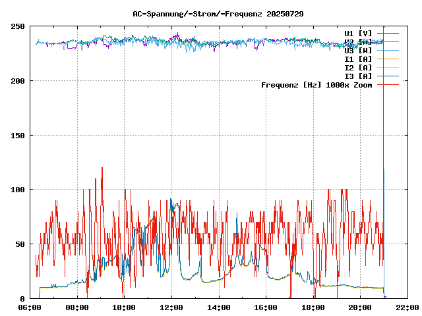Select the 16:00 time axis label

pos(266,307)
